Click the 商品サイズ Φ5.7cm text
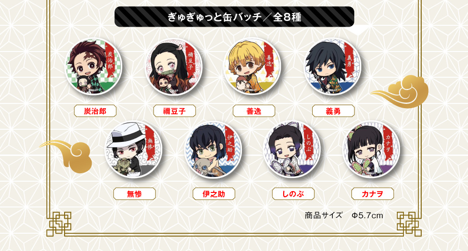This screenshot has height=251, width=468. [344, 215]
